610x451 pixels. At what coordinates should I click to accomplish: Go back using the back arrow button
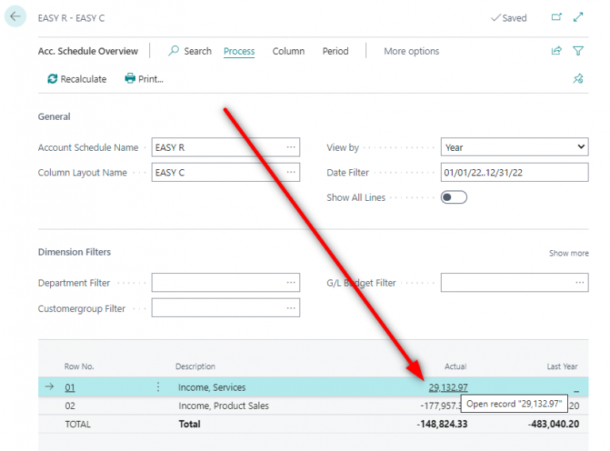pyautogui.click(x=15, y=17)
